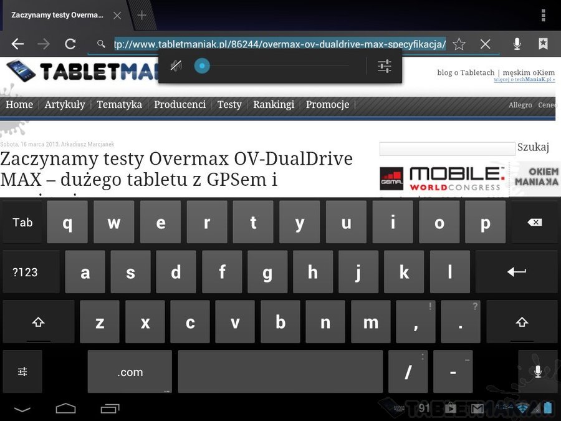This screenshot has height=421, width=561.
Task: Open the volume panel sound settings icon
Action: 385,66
